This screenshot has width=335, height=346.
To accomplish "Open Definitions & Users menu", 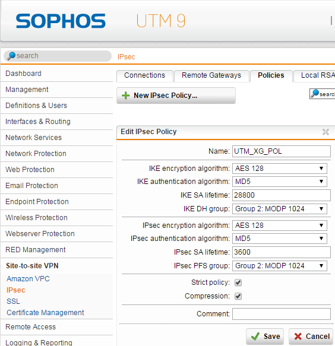I will 57,106.
